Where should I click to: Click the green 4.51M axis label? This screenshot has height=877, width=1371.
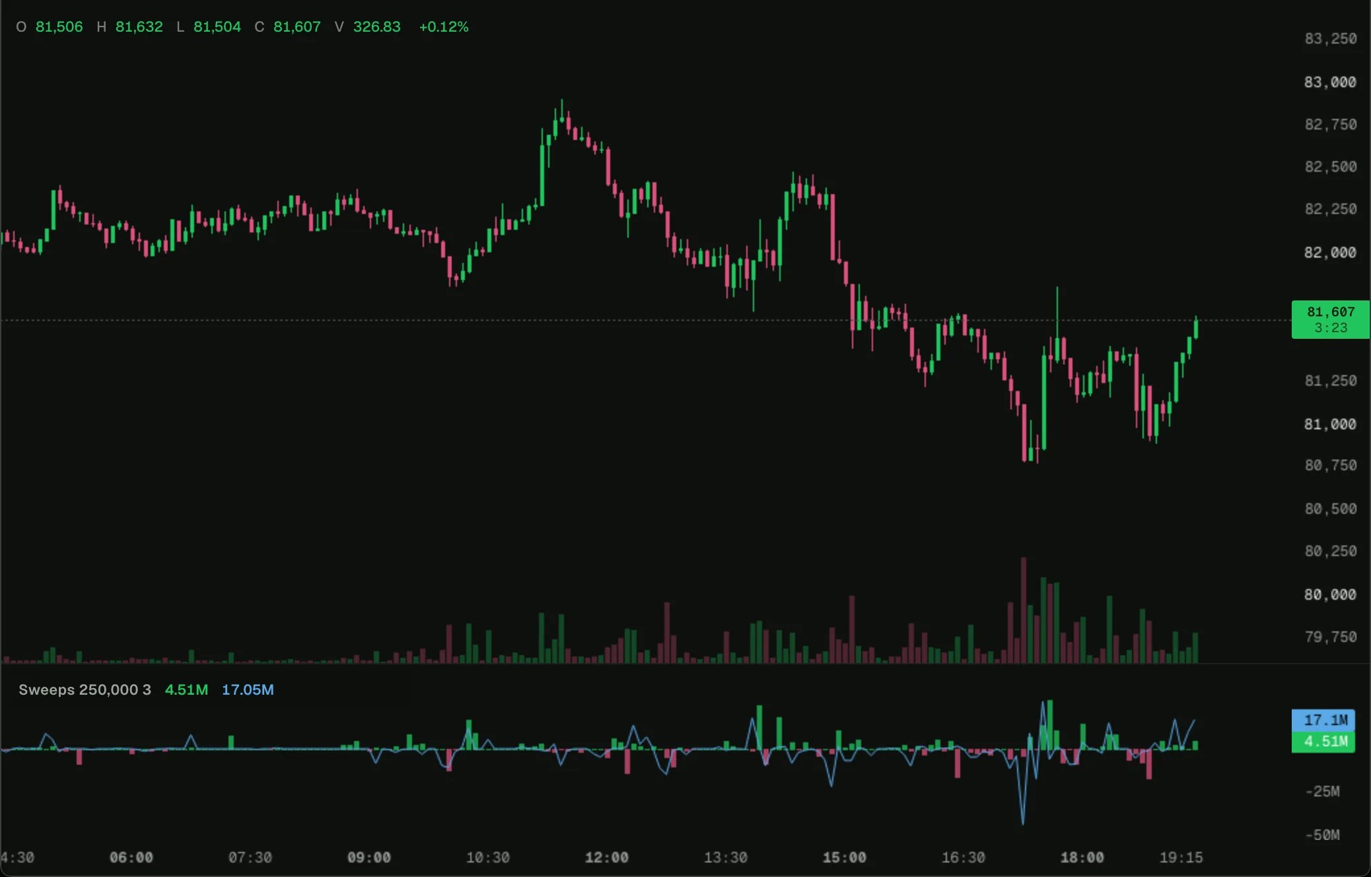[1323, 742]
